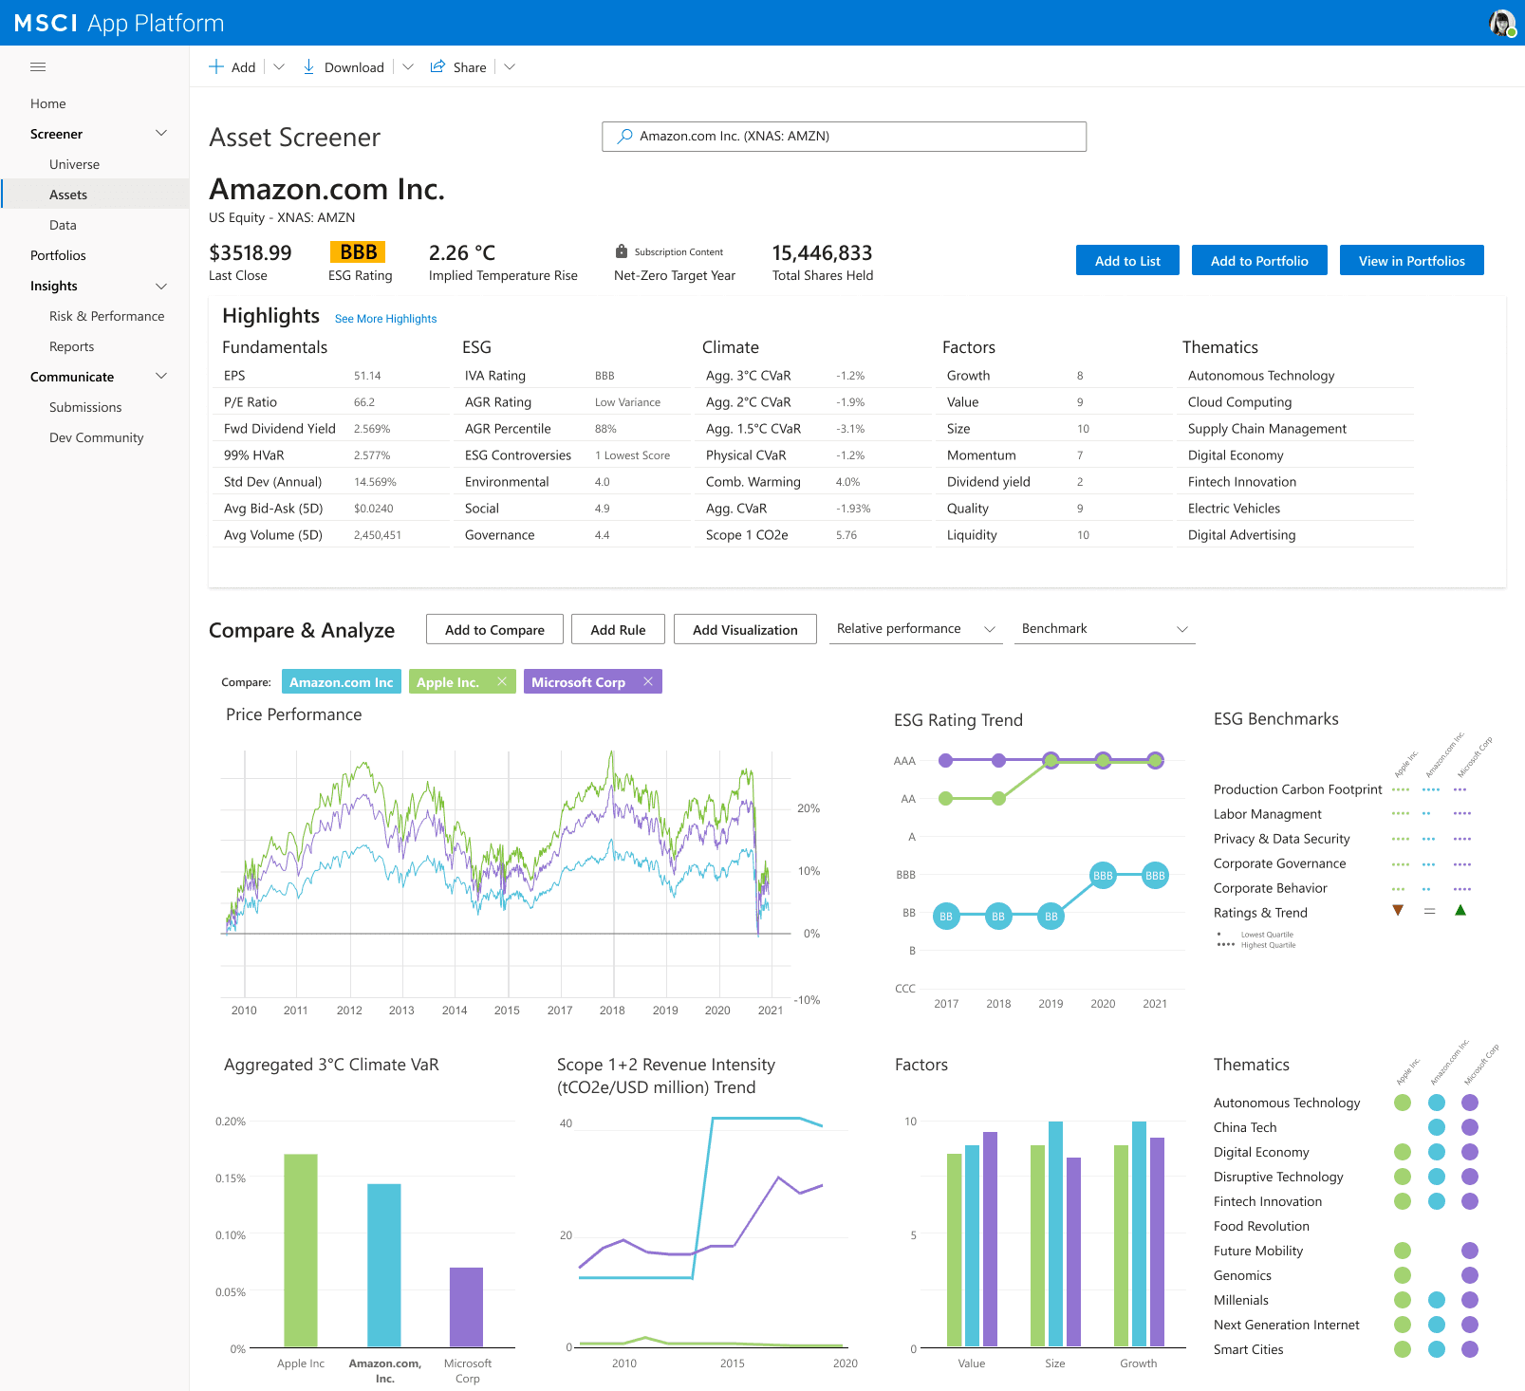The width and height of the screenshot is (1525, 1391).
Task: Go to Home in sidebar
Action: pyautogui.click(x=48, y=103)
